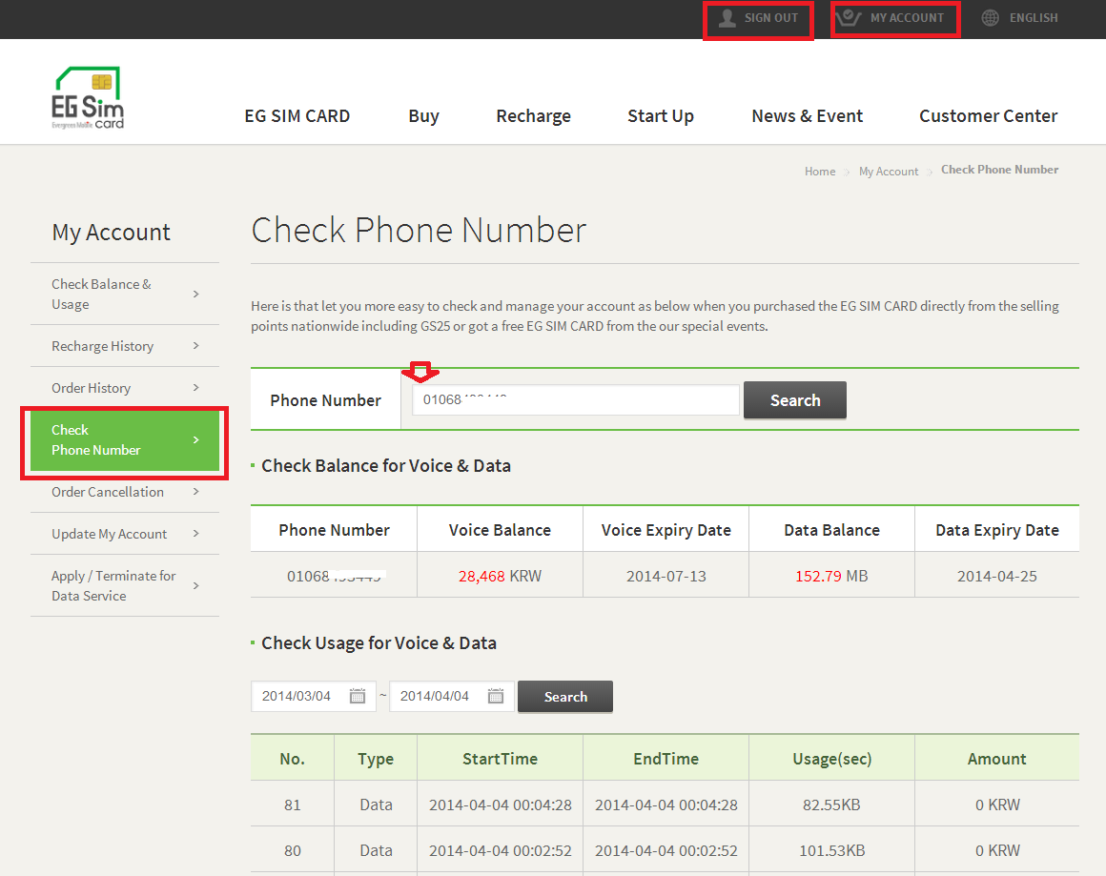Expand Recharge History chevron
Image resolution: width=1106 pixels, height=876 pixels.
click(196, 346)
